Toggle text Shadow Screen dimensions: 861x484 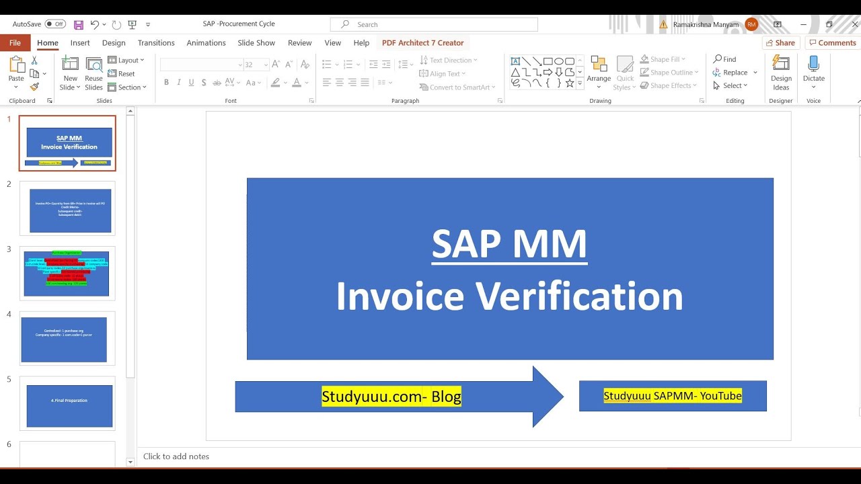204,83
